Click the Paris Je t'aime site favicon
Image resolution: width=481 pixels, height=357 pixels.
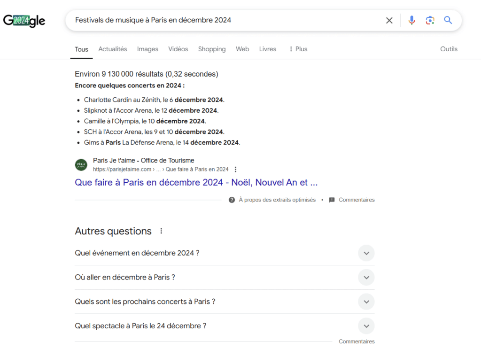[81, 165]
